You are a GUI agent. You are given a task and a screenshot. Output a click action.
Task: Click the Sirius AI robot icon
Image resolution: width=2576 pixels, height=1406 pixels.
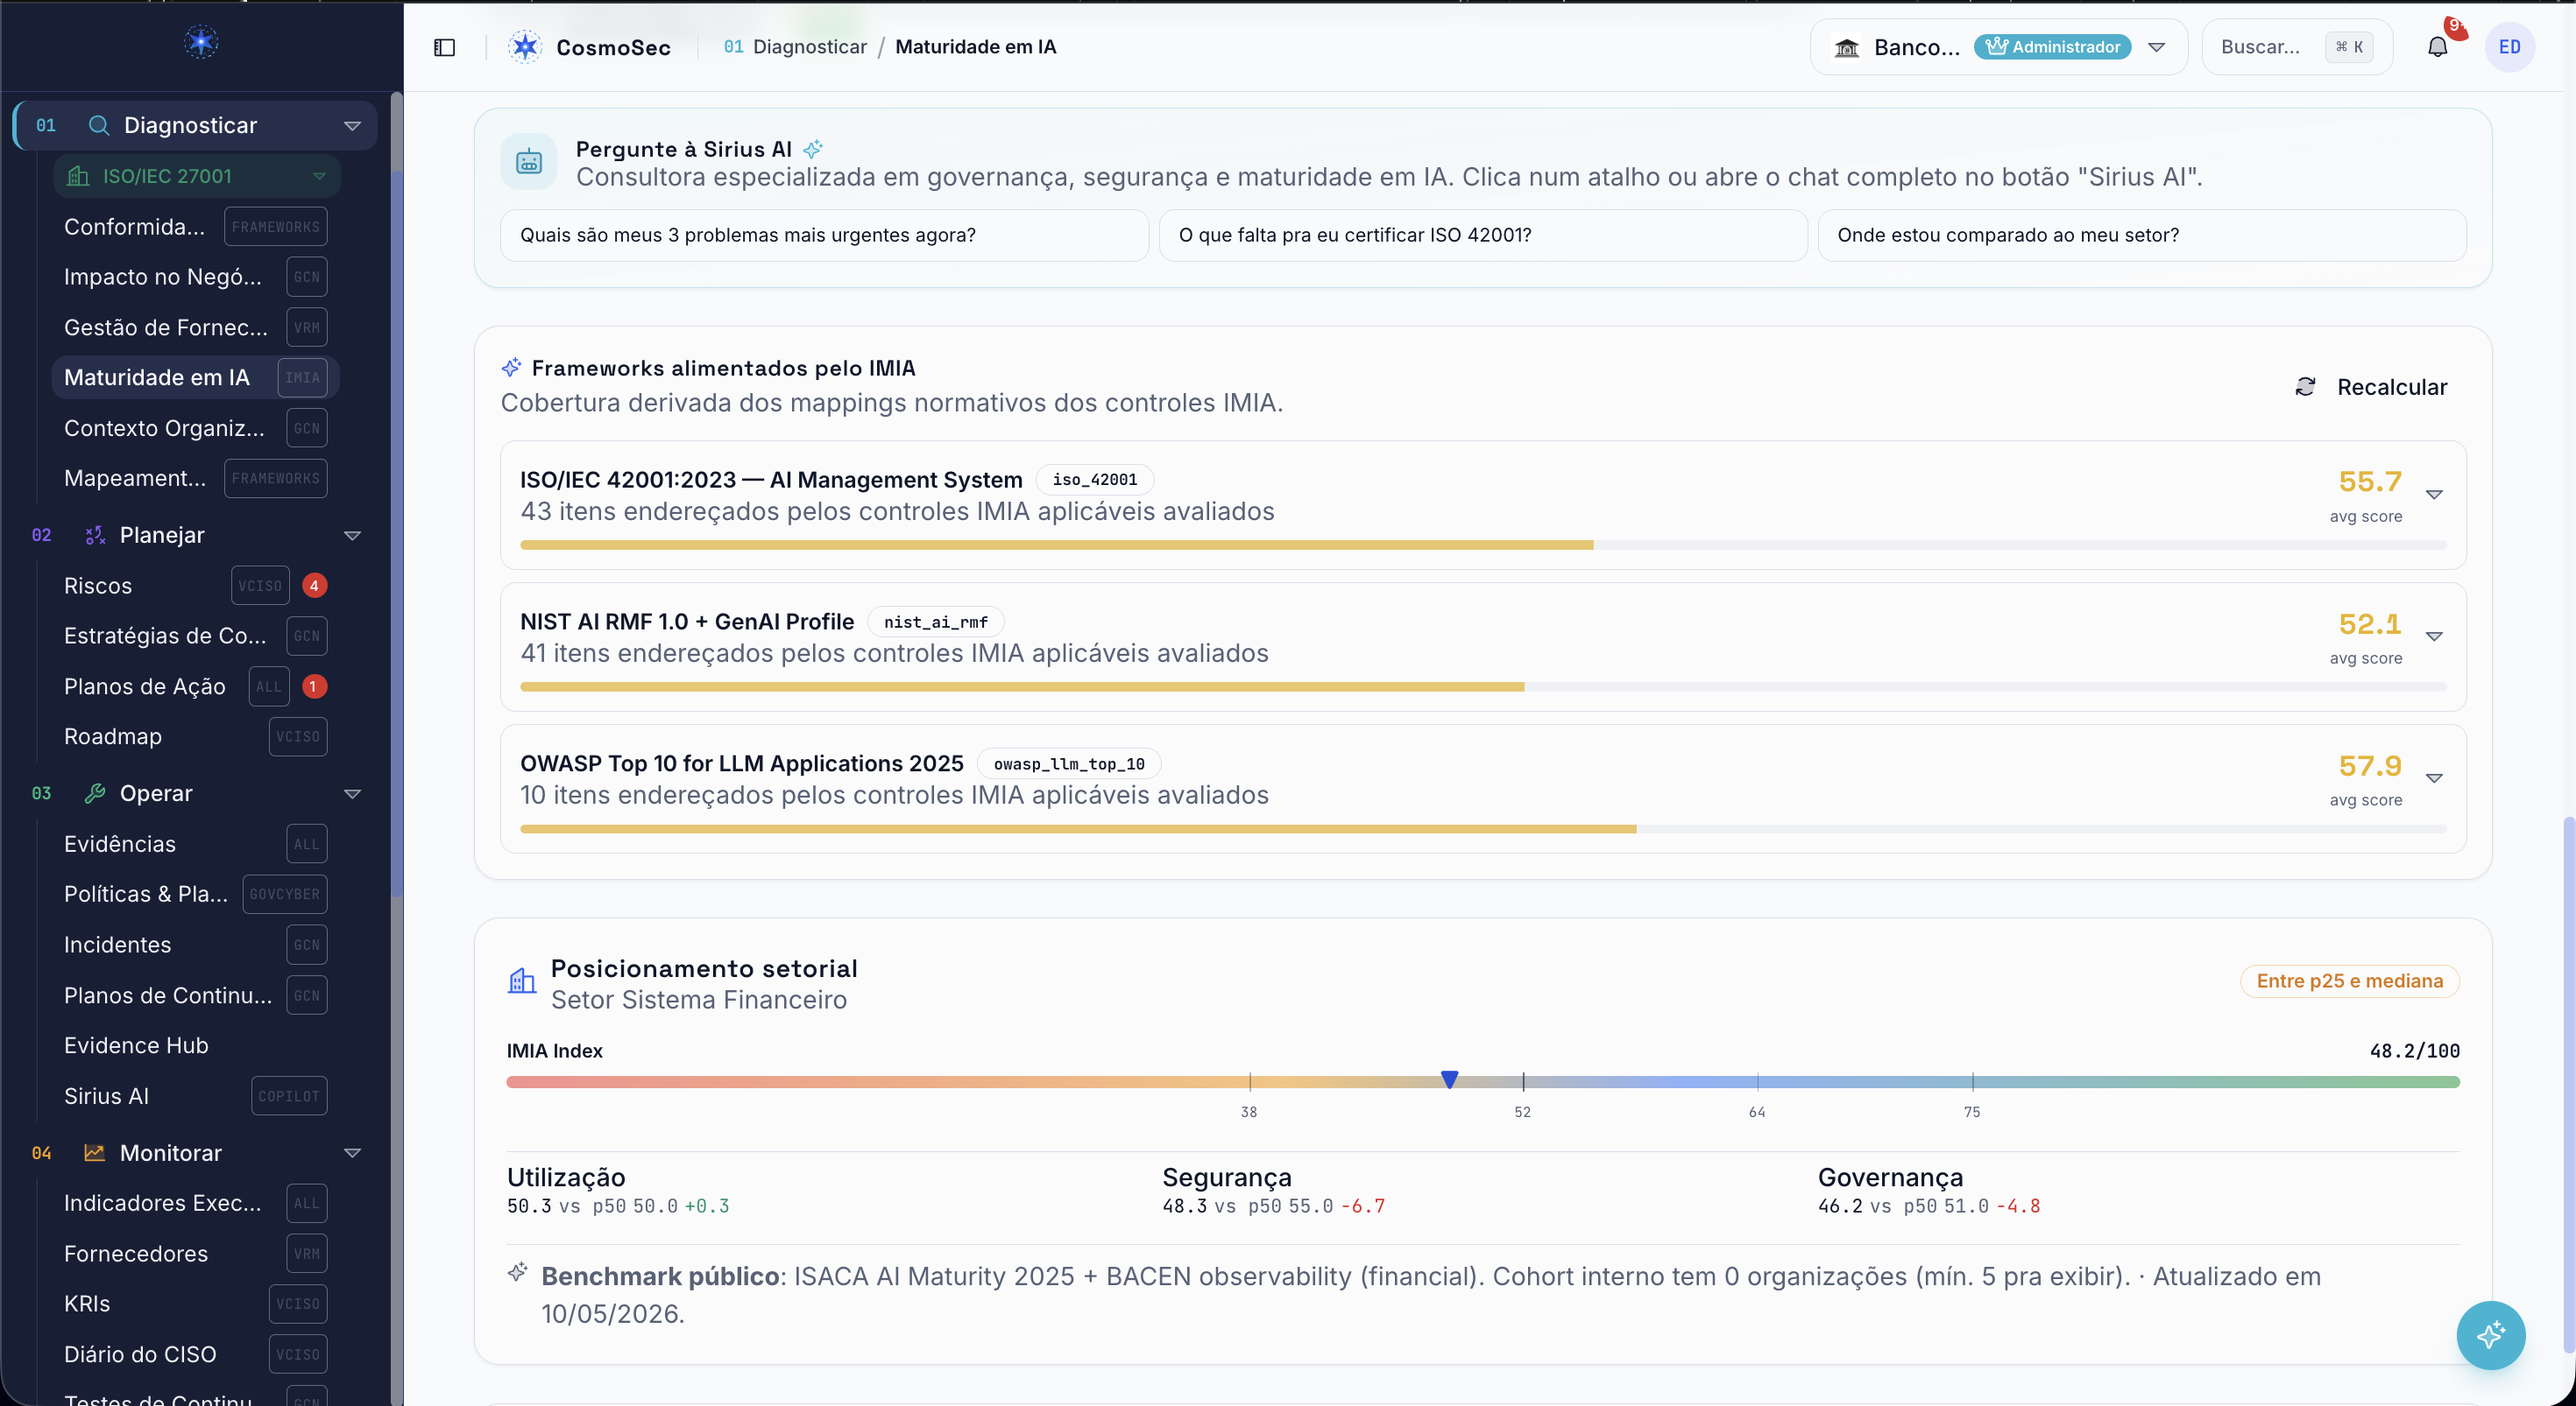click(x=529, y=161)
